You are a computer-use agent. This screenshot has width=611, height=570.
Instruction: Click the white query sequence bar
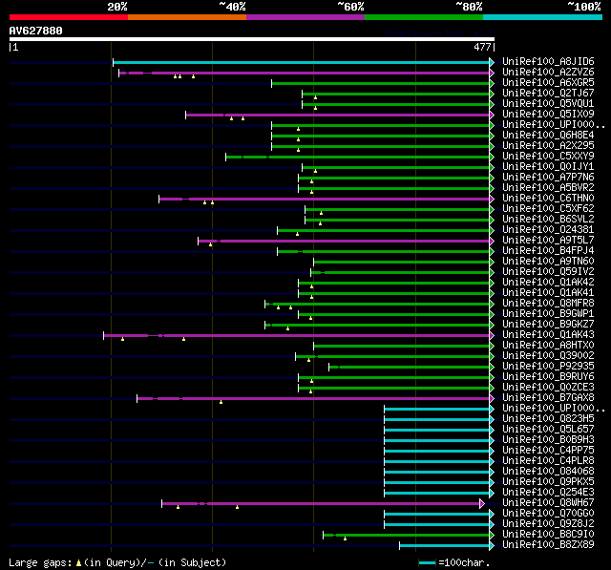pos(252,39)
